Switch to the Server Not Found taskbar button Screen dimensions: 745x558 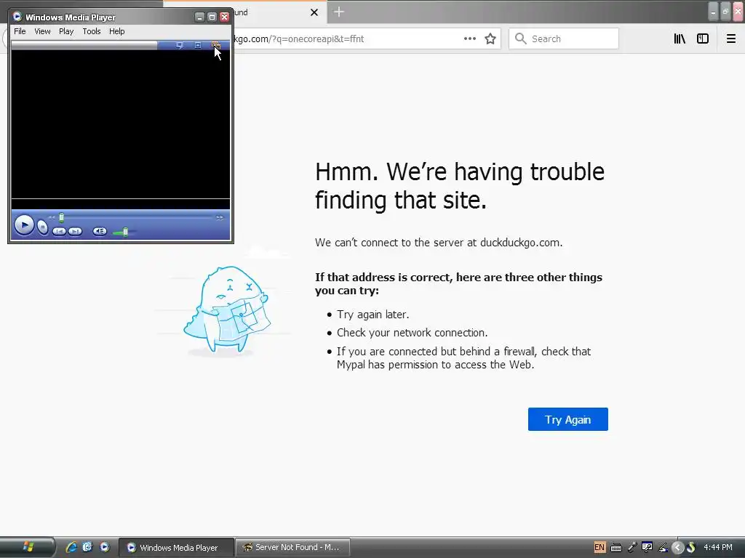293,548
